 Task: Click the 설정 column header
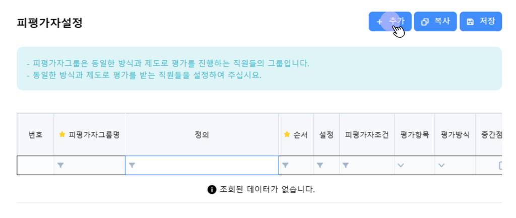pyautogui.click(x=327, y=135)
